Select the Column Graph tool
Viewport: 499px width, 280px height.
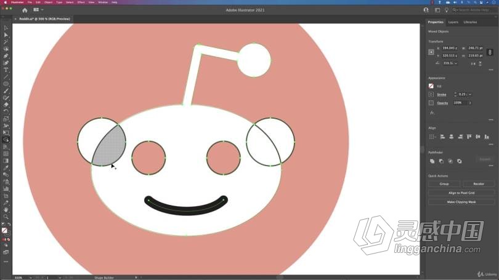click(x=6, y=189)
